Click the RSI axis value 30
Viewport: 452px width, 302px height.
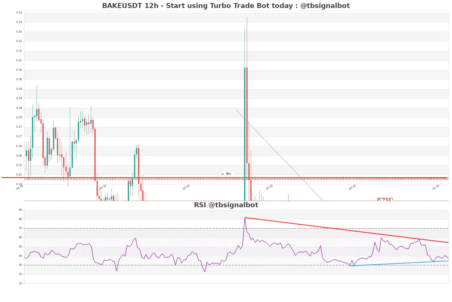click(20, 265)
